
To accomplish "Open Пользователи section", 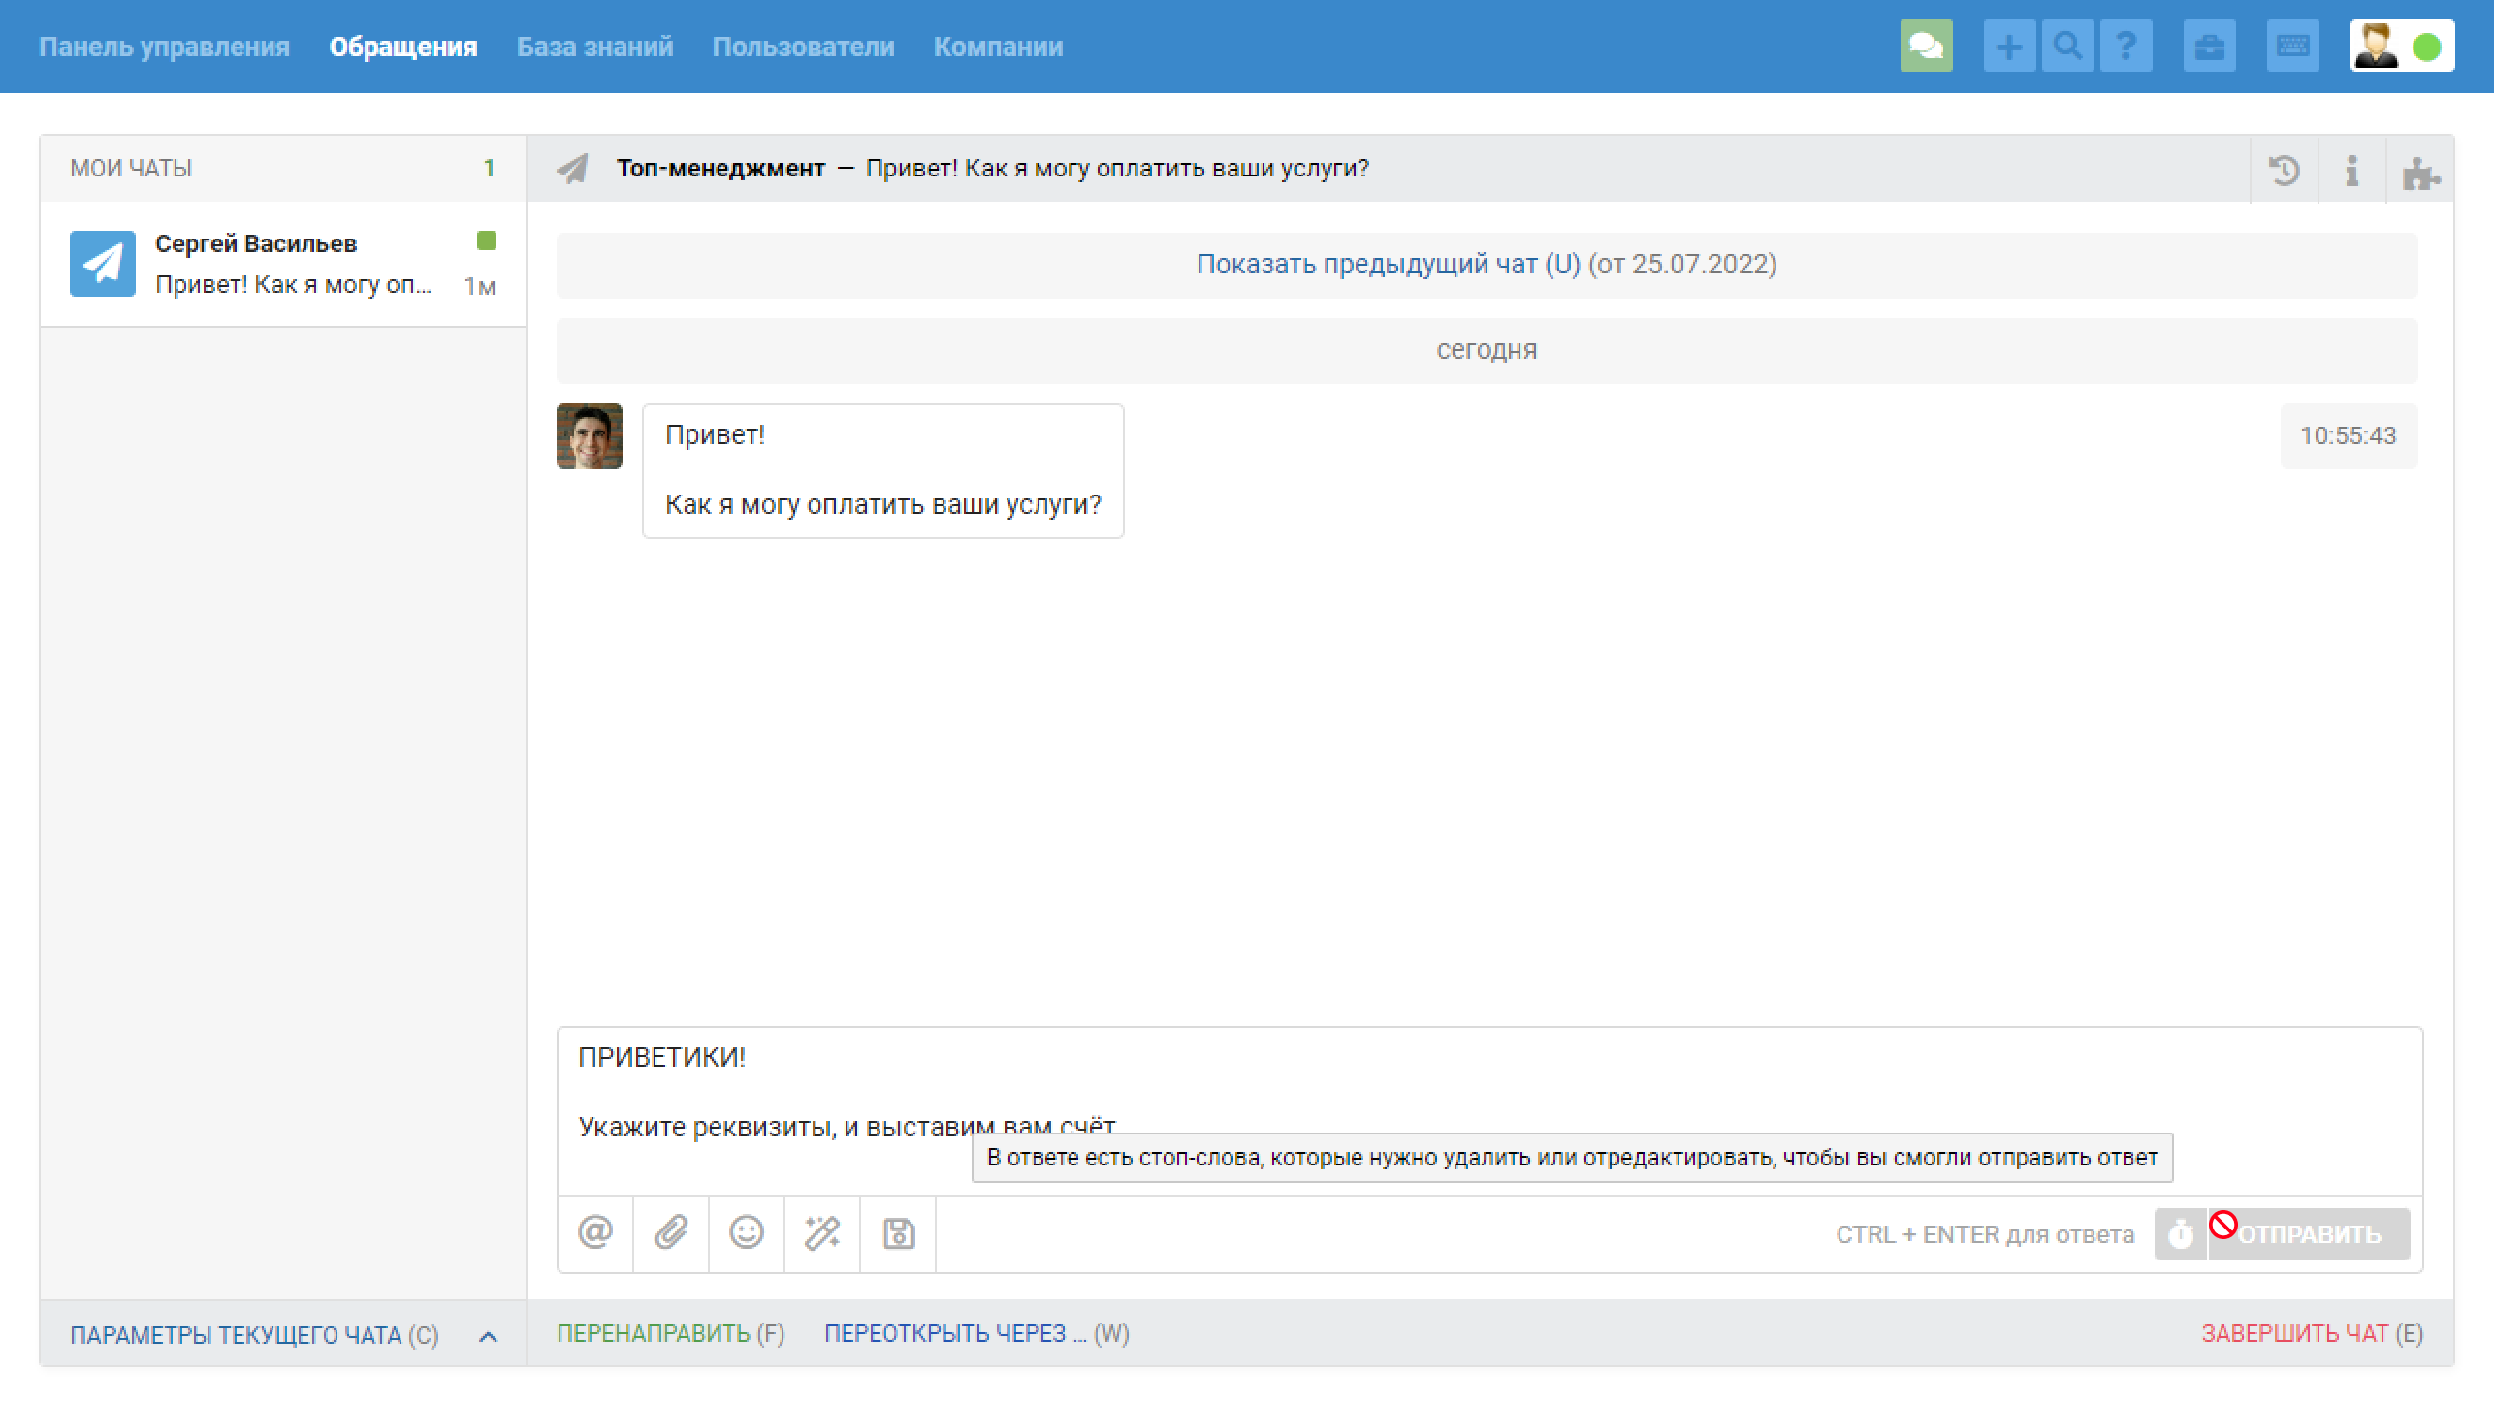I will tap(803, 47).
